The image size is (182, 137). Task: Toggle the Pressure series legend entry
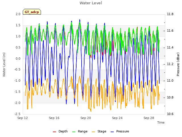(x=120, y=131)
